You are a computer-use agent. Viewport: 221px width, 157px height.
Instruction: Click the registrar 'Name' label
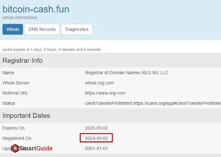tap(8, 72)
